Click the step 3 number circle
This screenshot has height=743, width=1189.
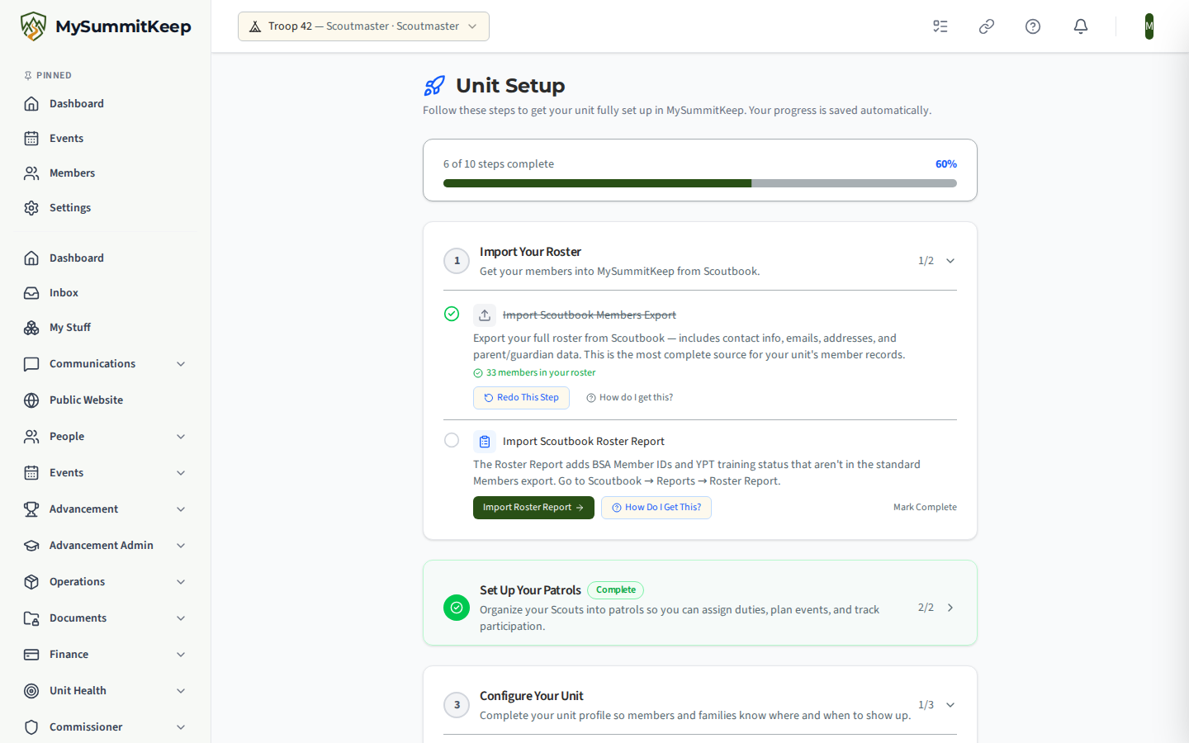coord(457,705)
